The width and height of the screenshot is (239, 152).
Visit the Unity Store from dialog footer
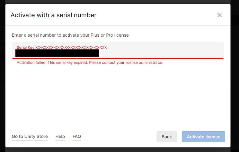click(30, 136)
